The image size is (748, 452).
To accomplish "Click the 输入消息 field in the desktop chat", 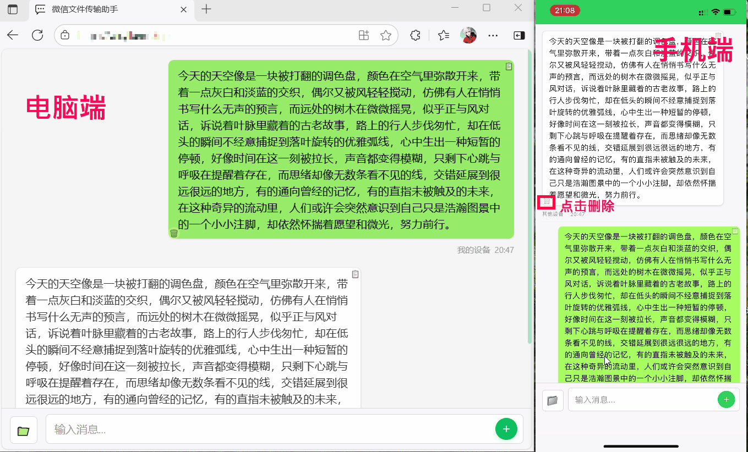I will tap(270, 429).
